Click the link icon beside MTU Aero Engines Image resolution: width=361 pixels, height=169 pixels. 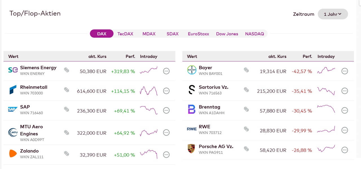click(67, 132)
